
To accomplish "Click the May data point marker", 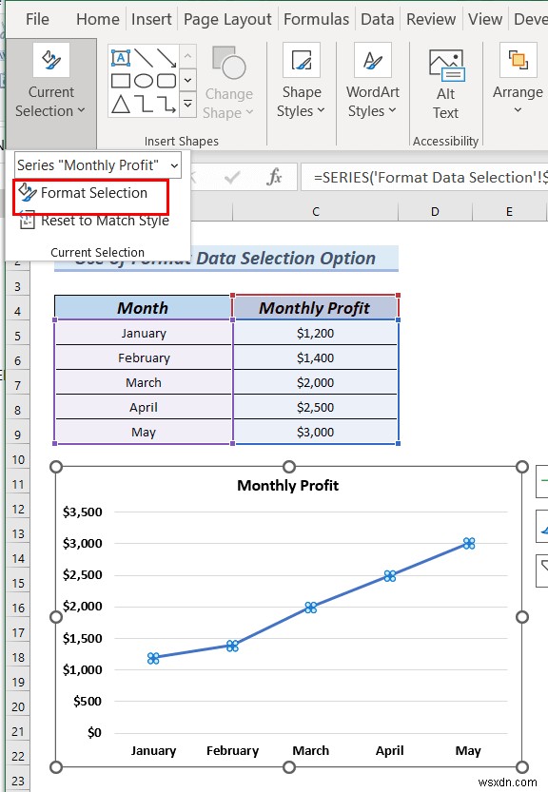I will coord(469,544).
